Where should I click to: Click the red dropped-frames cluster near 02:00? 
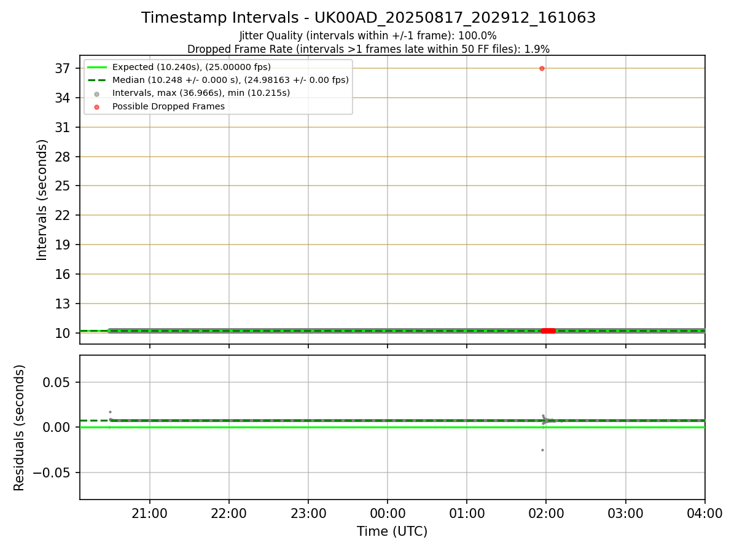[548, 331]
